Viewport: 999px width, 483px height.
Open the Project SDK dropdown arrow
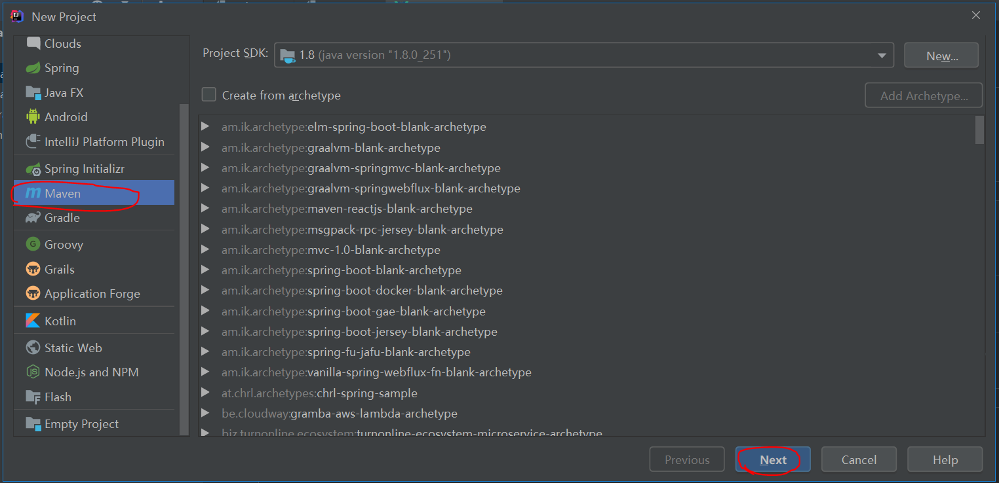[882, 56]
